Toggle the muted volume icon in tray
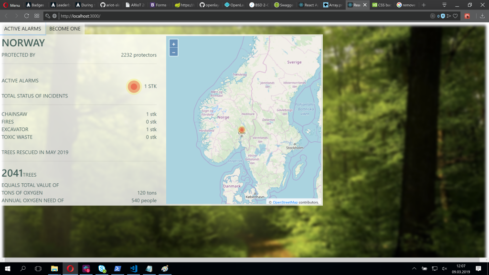The height and width of the screenshot is (275, 489). (445, 268)
